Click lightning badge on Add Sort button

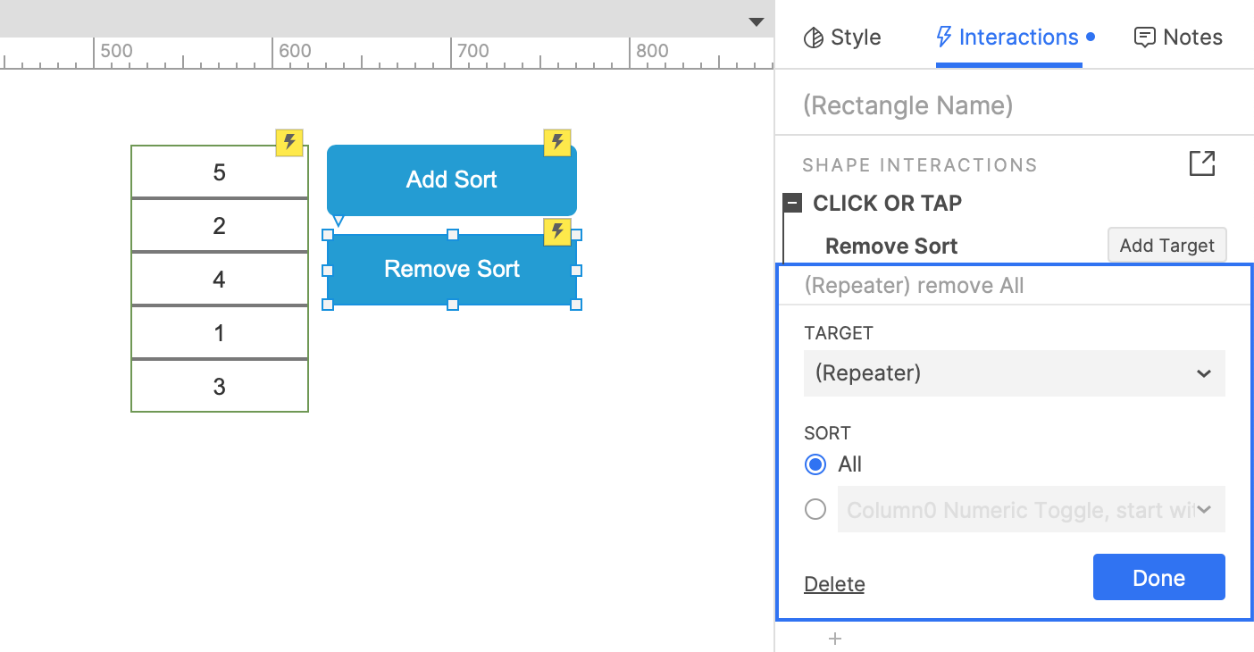coord(557,142)
